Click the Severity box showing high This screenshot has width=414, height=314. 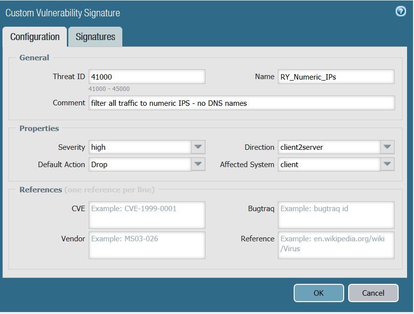click(x=140, y=147)
